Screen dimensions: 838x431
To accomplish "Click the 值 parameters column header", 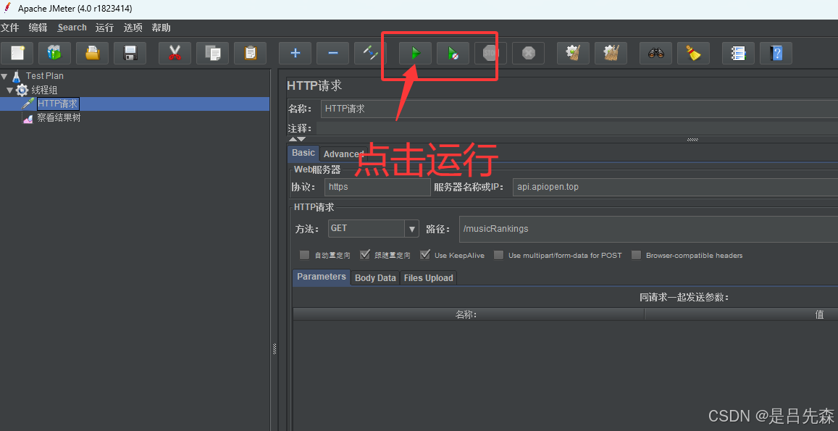I will tap(741, 314).
